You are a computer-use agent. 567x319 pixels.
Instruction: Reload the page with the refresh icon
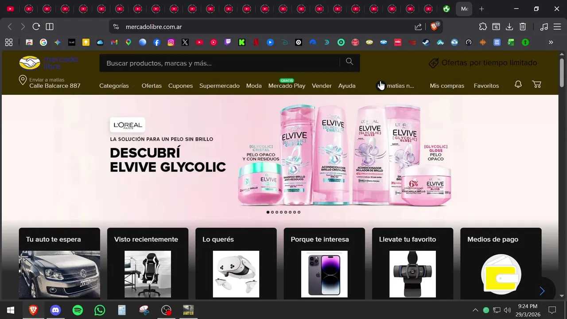[x=36, y=27]
